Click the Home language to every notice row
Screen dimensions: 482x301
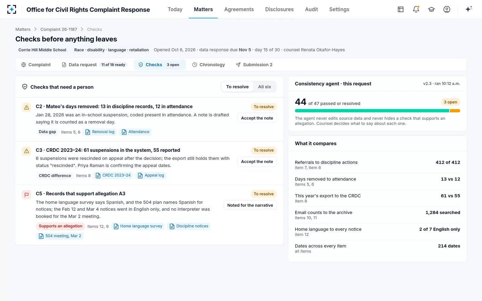pyautogui.click(x=378, y=231)
